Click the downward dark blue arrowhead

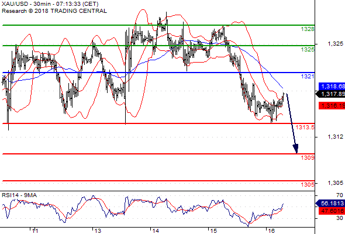pyautogui.click(x=296, y=149)
